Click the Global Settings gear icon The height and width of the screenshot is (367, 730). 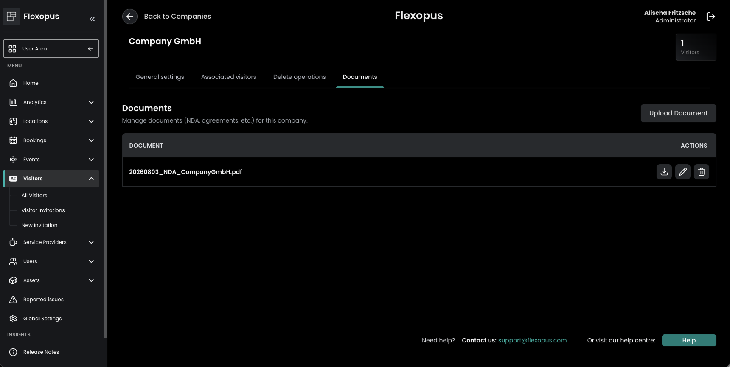tap(13, 319)
